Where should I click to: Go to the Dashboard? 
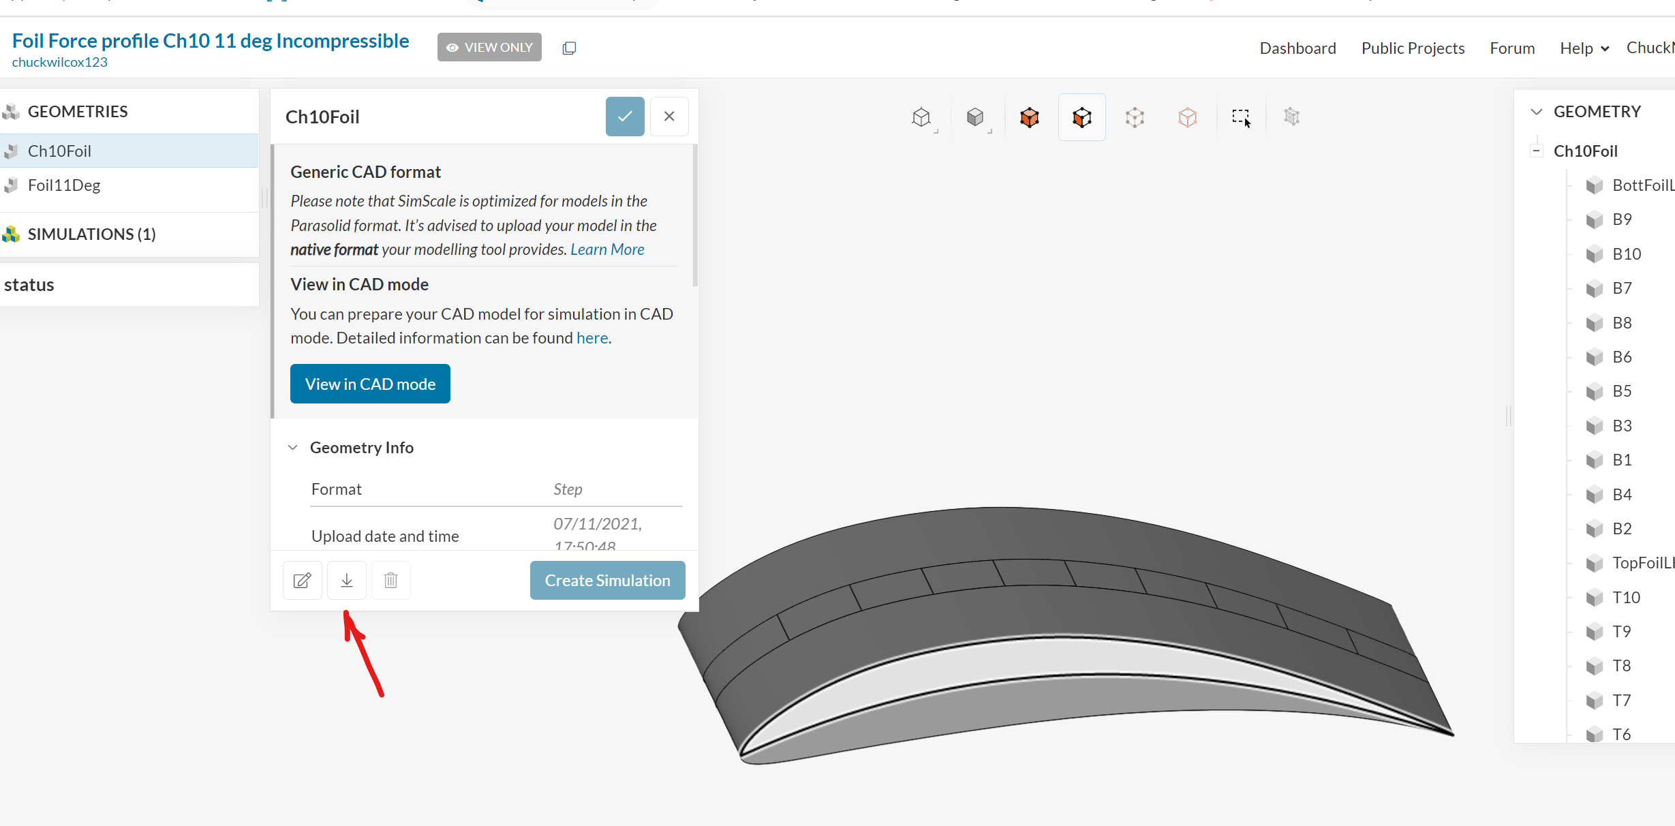tap(1297, 48)
